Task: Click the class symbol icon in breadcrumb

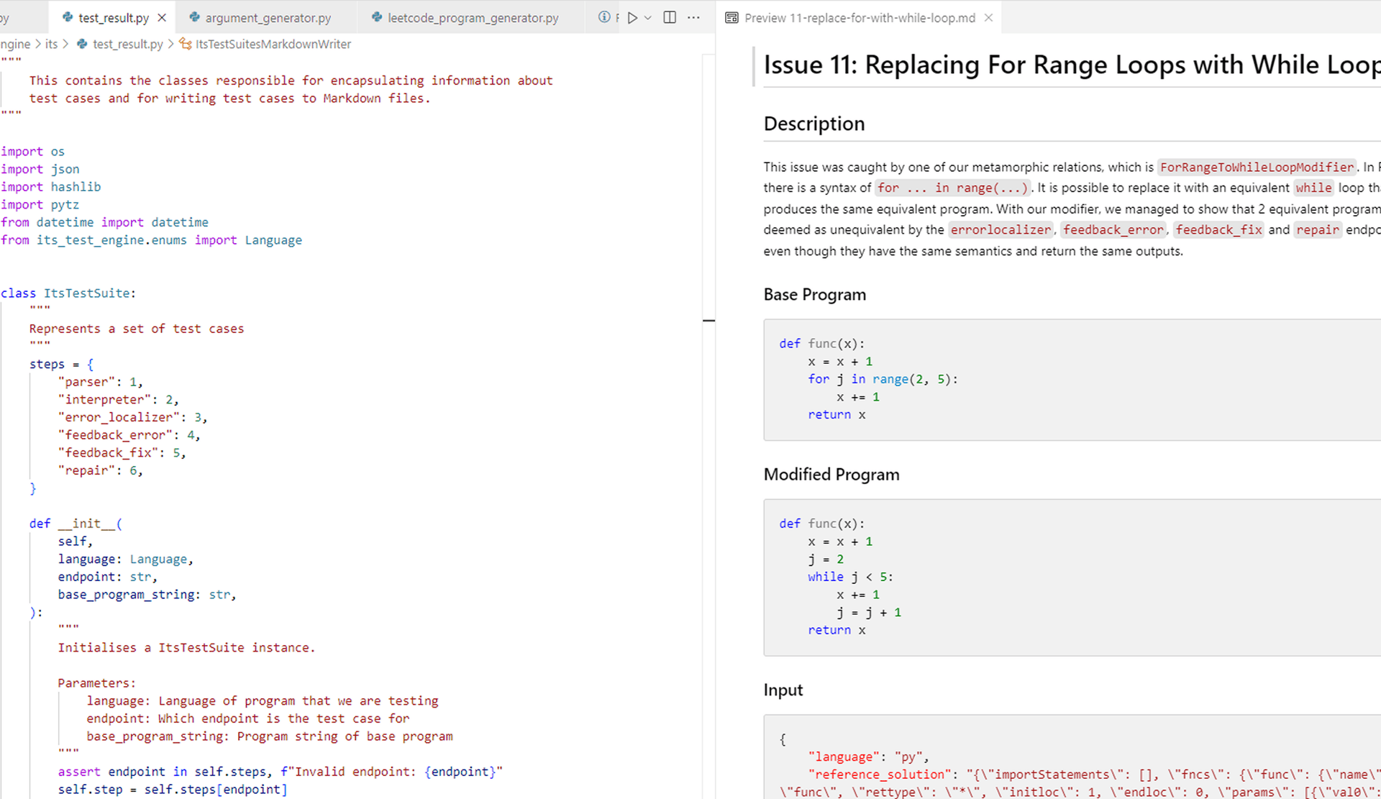Action: tap(186, 44)
